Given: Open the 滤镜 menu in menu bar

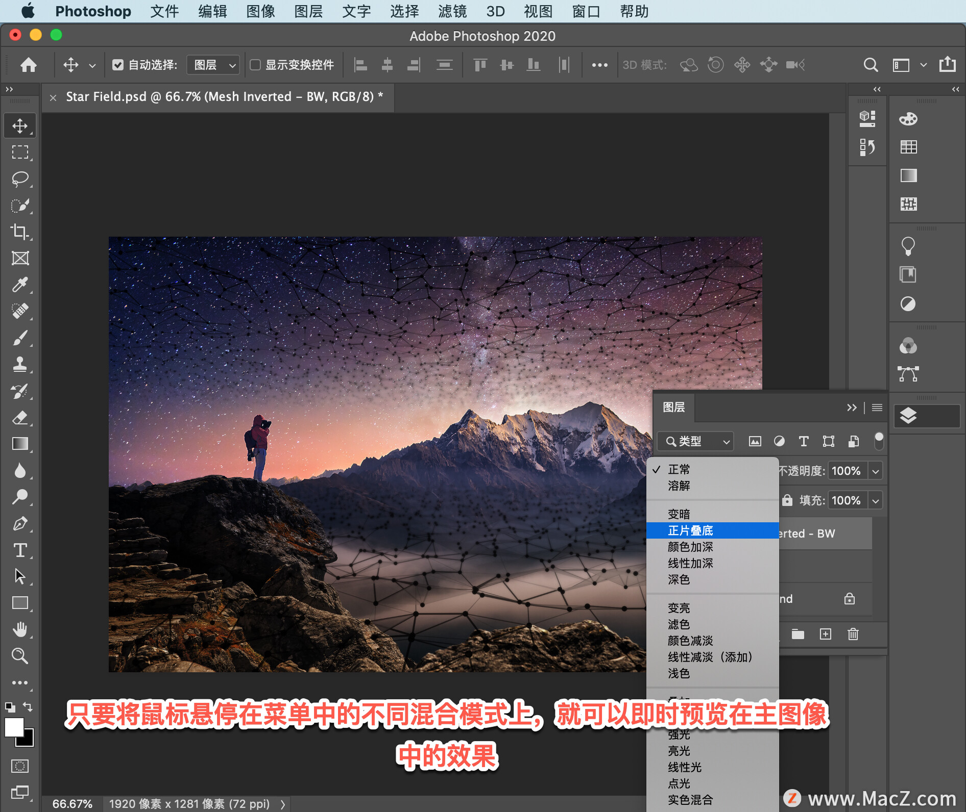Looking at the screenshot, I should coord(452,11).
